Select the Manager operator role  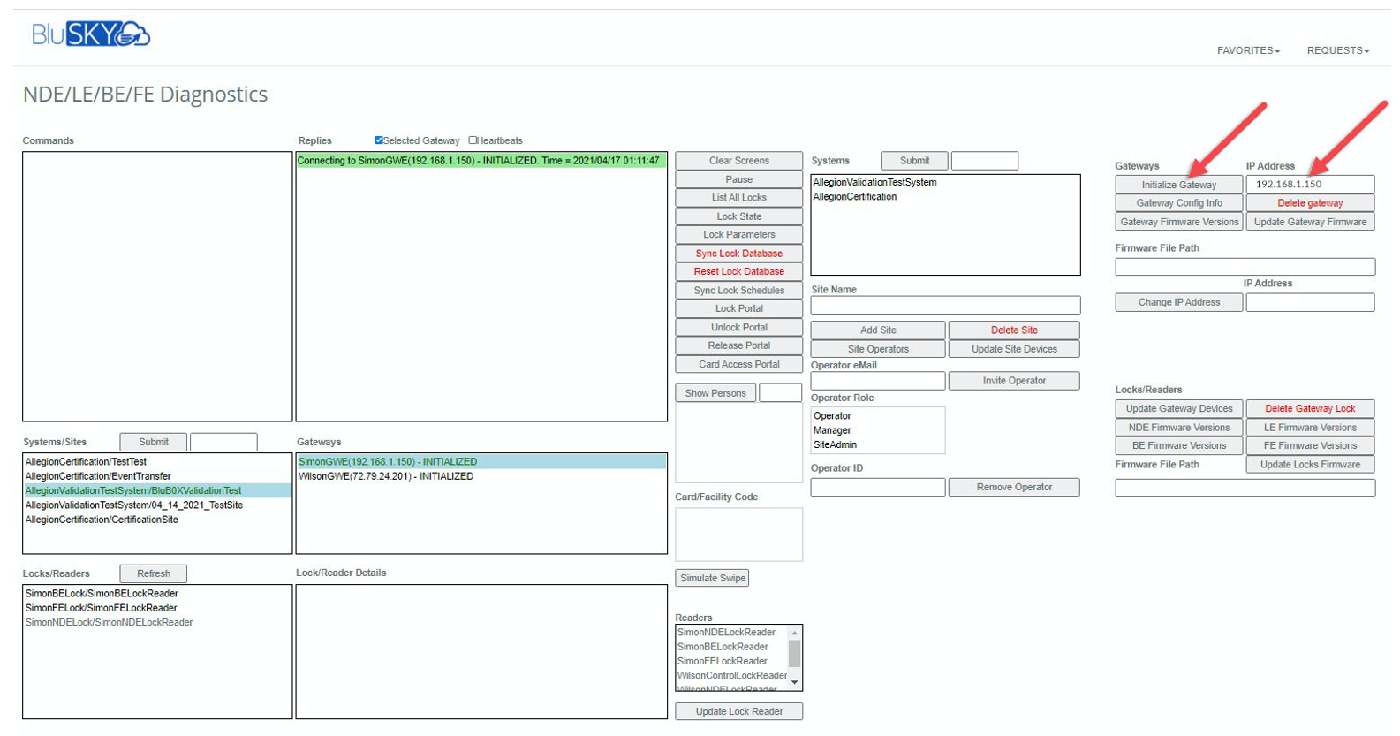pyautogui.click(x=832, y=430)
